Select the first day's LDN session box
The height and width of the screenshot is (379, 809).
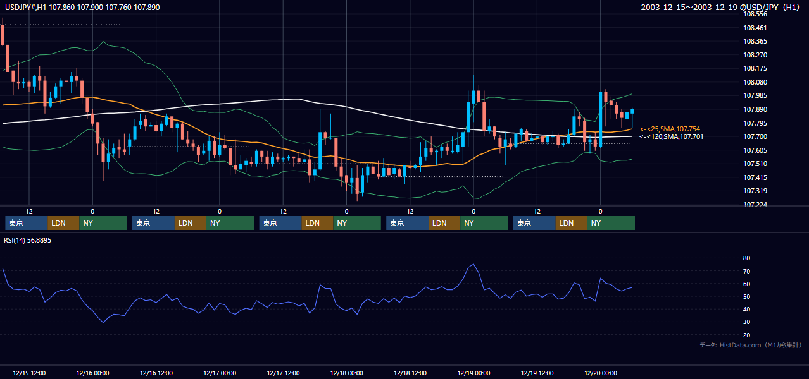click(64, 223)
